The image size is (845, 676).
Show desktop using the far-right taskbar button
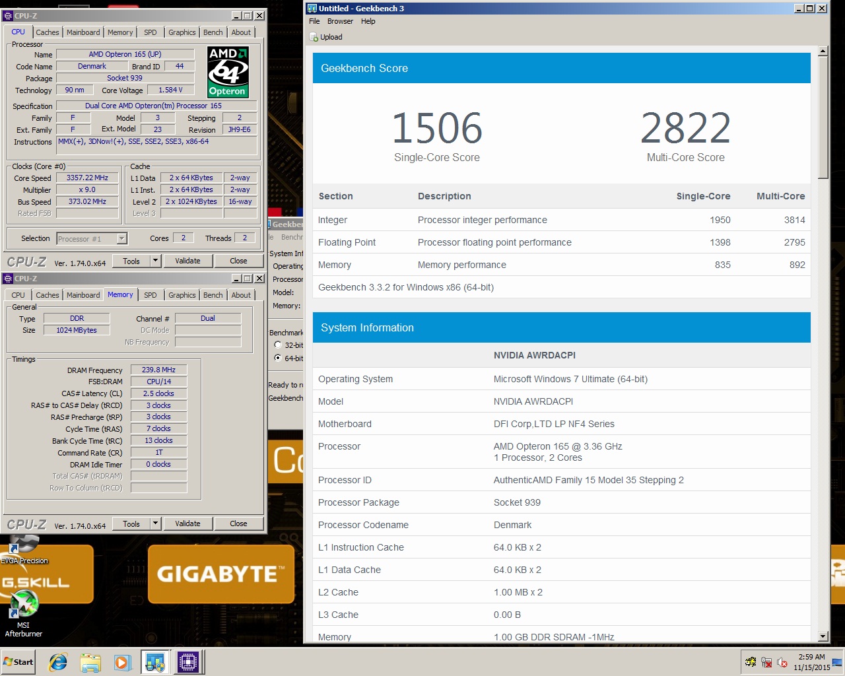pos(838,661)
